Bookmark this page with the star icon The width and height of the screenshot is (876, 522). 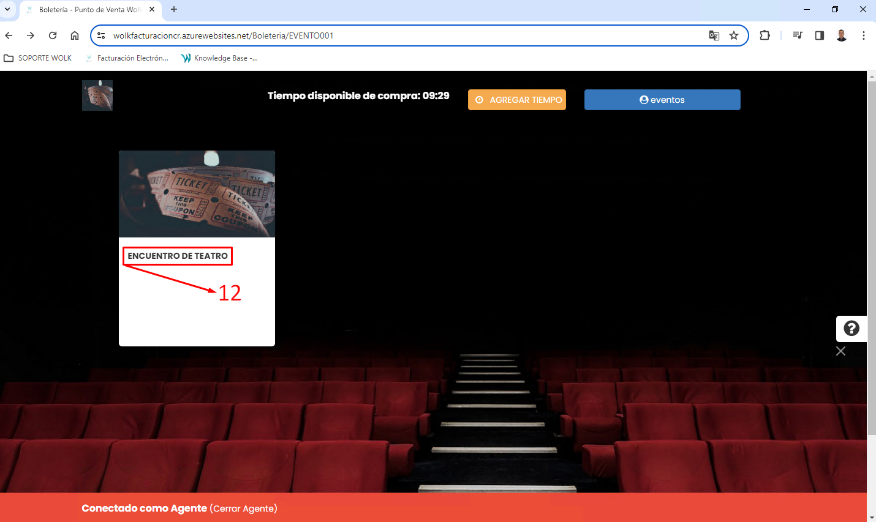click(x=734, y=35)
